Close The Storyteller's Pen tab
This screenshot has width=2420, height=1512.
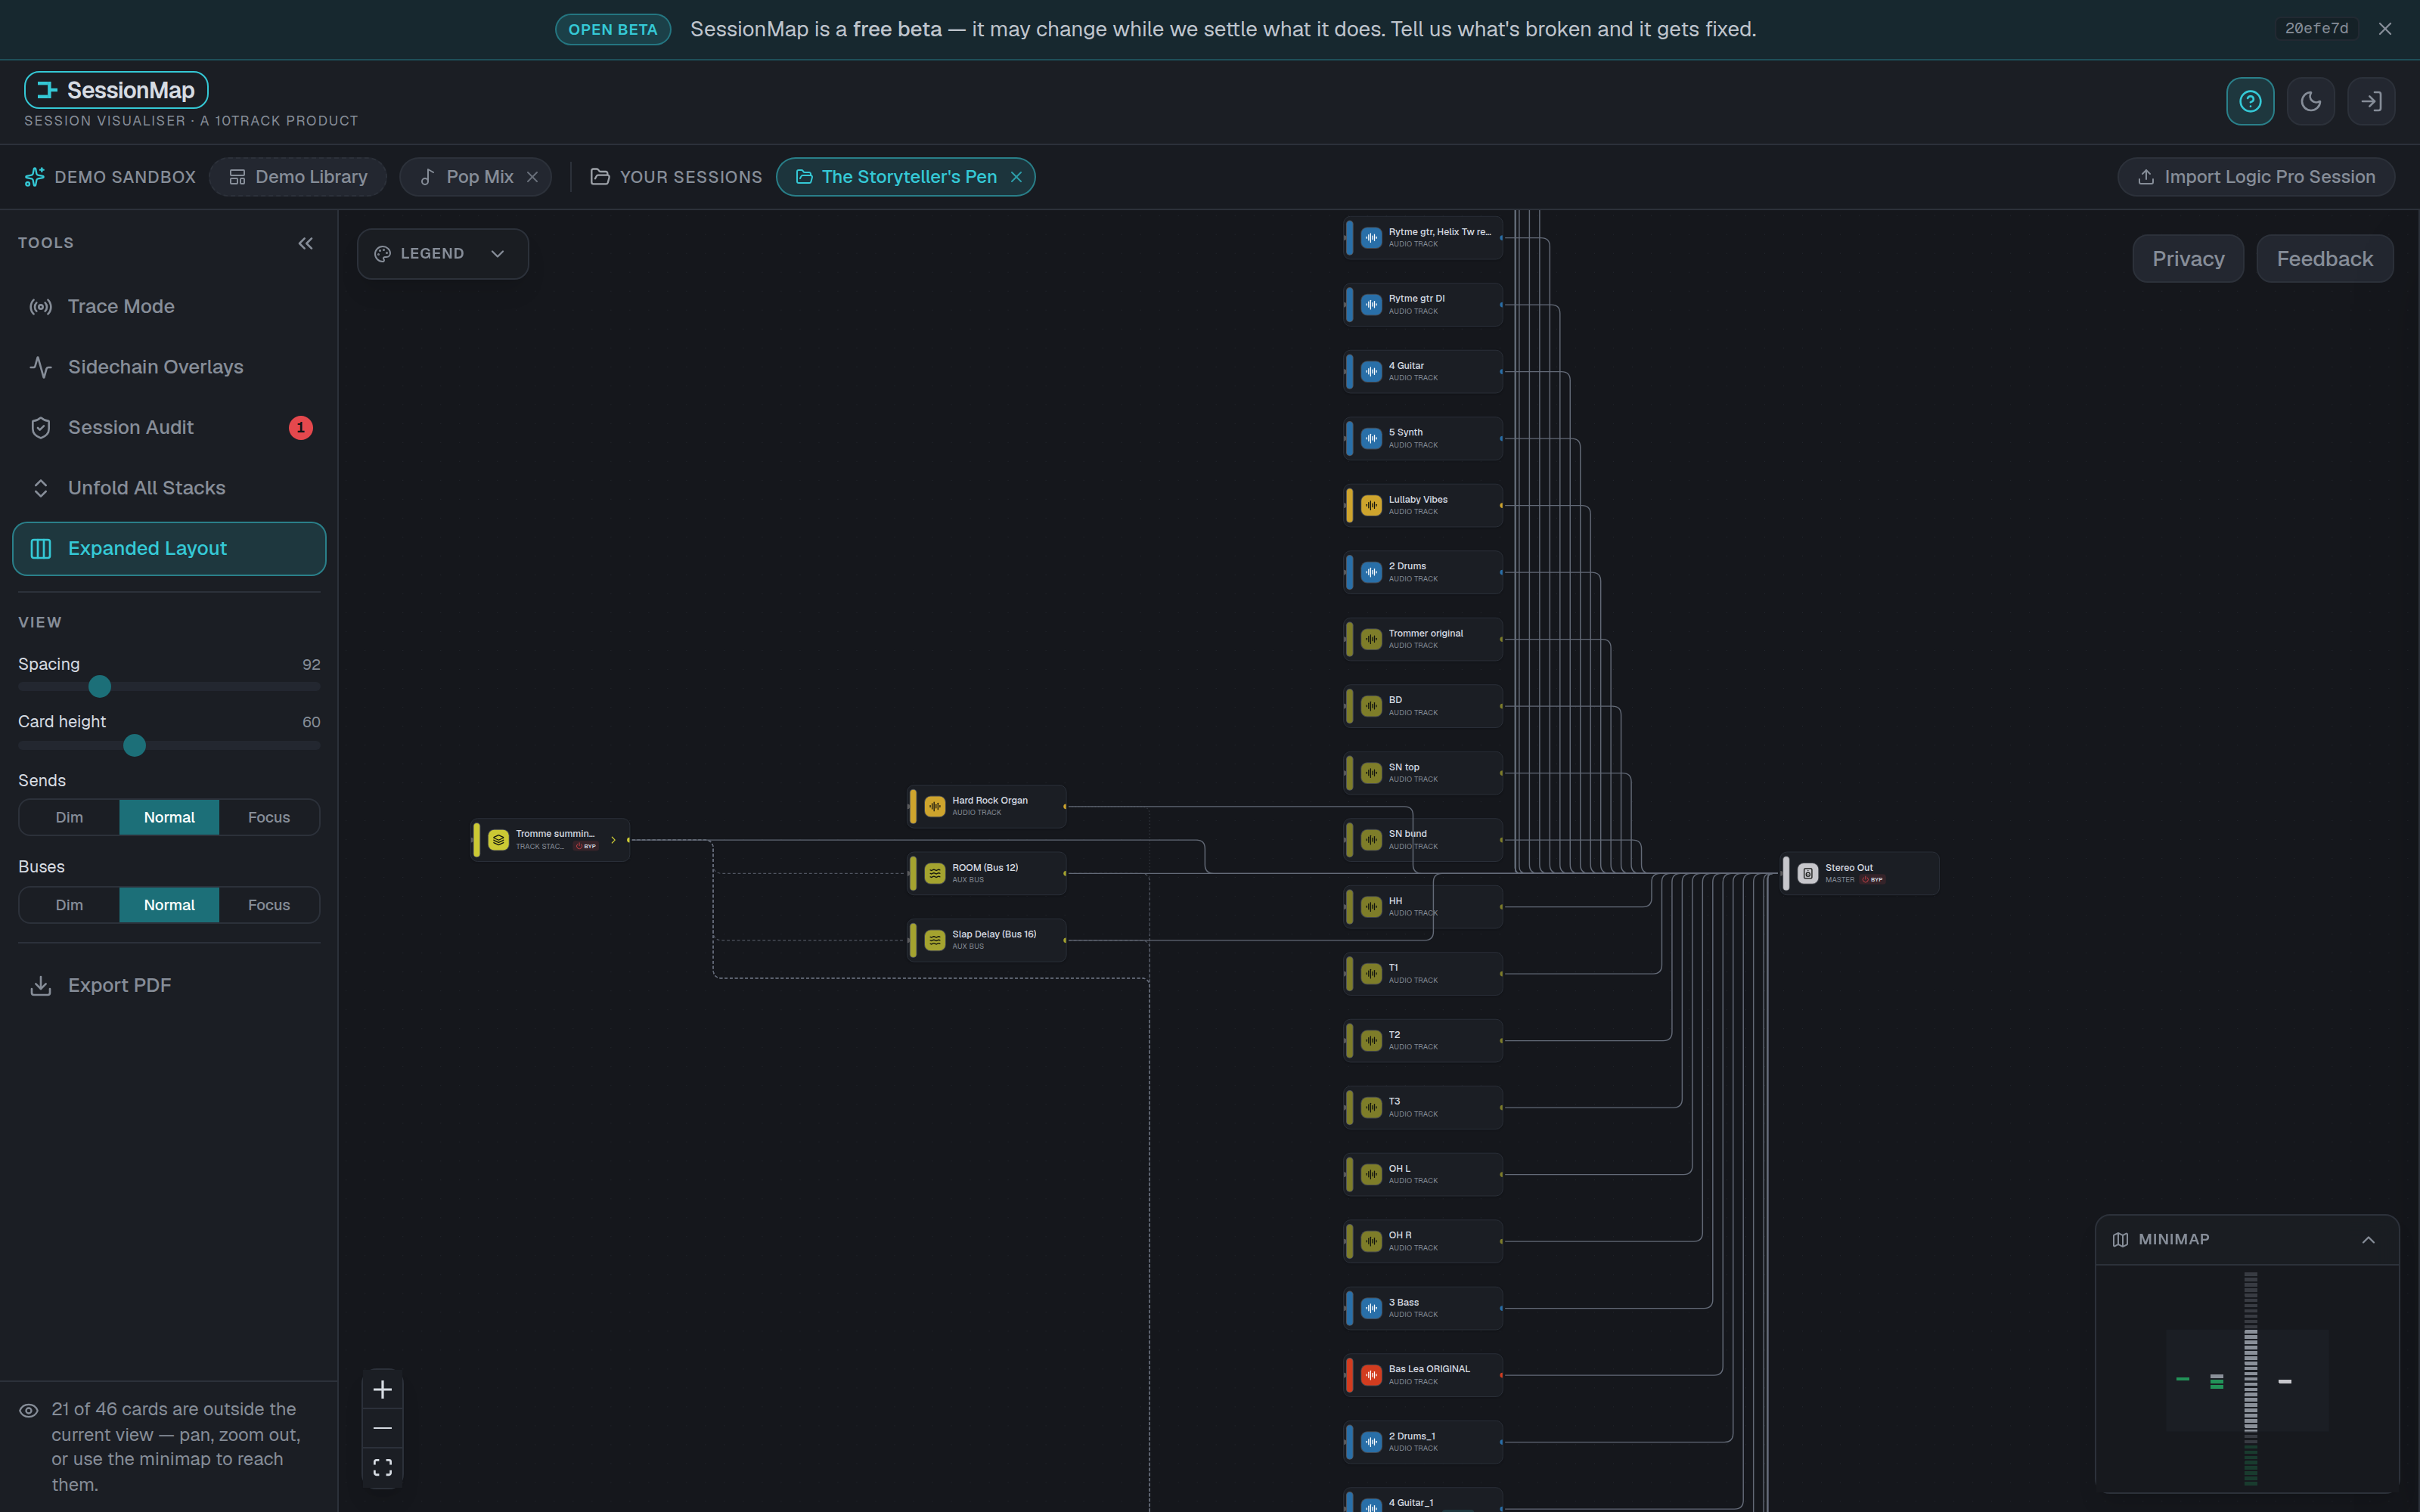[1016, 177]
